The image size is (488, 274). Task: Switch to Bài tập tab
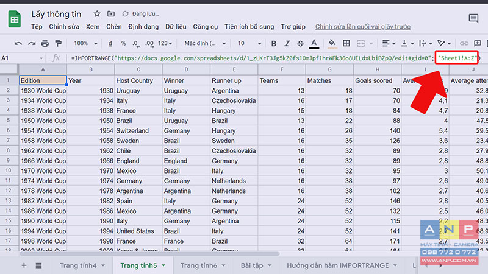point(252,265)
